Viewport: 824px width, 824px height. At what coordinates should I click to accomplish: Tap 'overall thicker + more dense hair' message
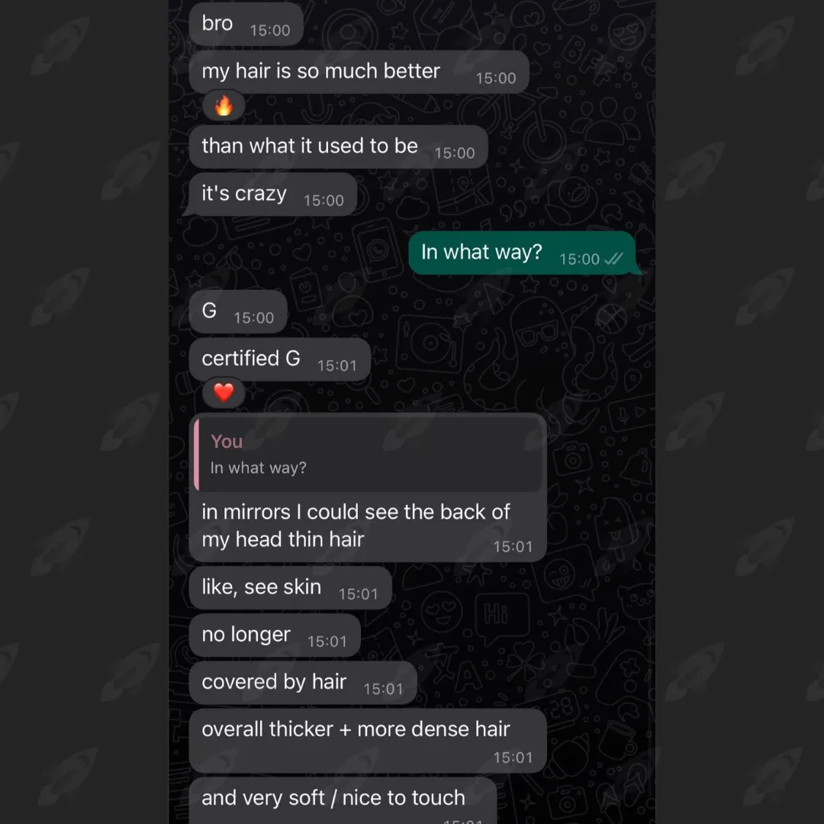[368, 741]
